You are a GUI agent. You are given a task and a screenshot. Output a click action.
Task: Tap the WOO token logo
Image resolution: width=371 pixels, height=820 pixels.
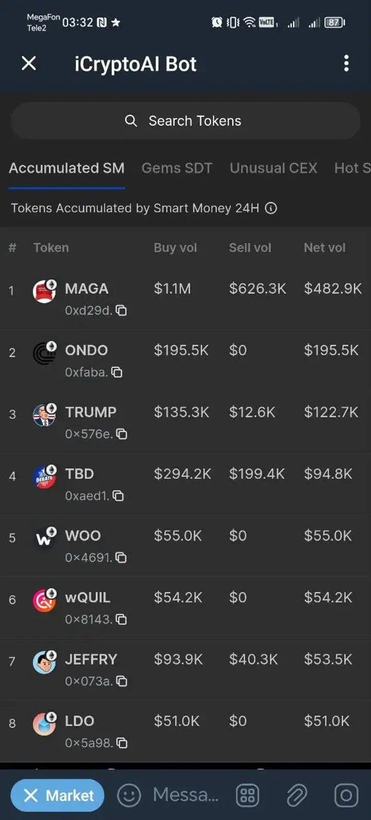click(44, 538)
